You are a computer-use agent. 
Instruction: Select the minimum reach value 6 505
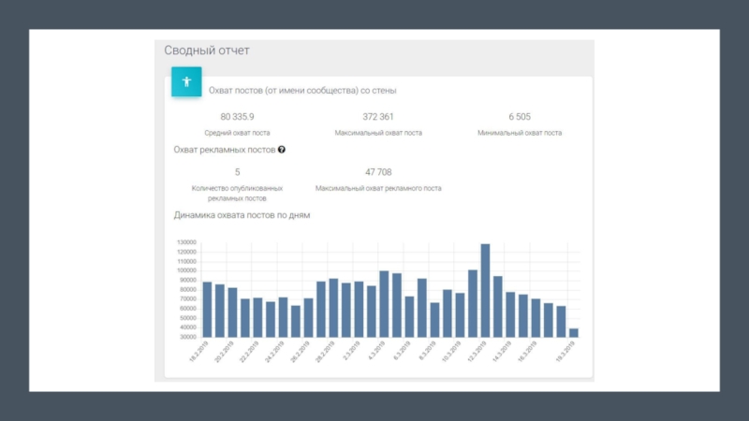519,117
